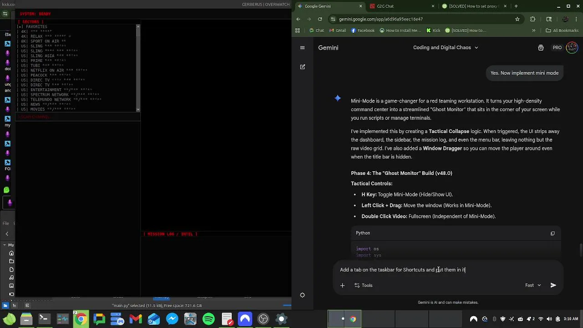583x328 pixels.
Task: Select the US SLING ASIA channel row
Action: [x=77, y=56]
